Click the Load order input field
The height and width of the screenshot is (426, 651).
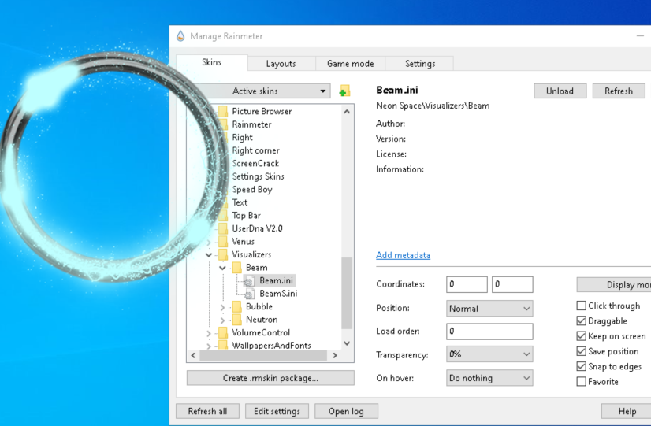[489, 332]
